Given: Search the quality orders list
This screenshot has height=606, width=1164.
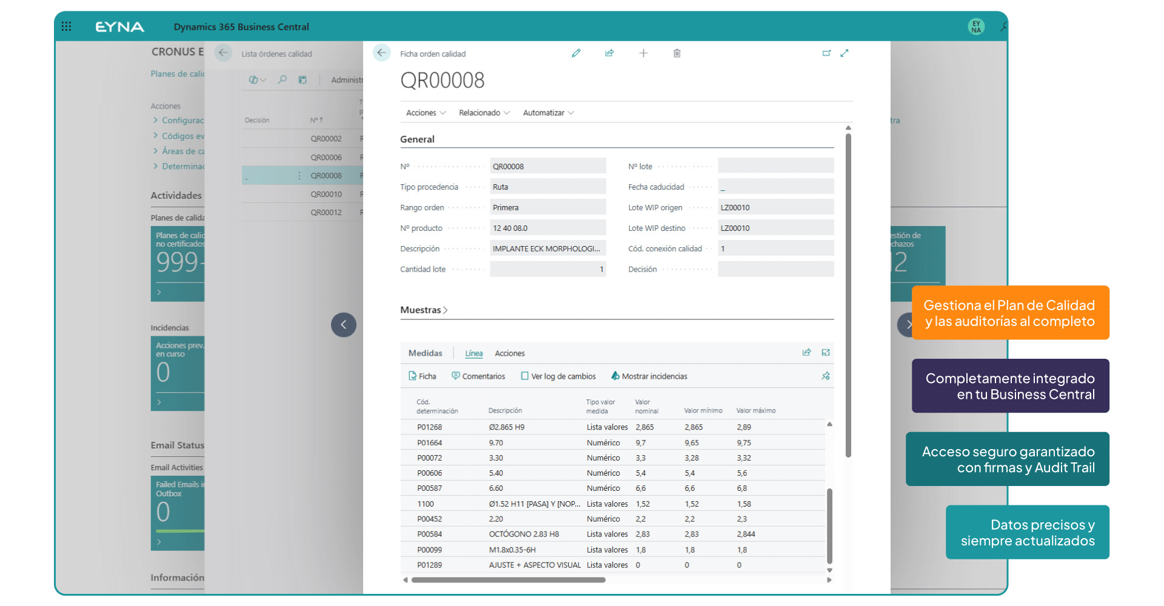Looking at the screenshot, I should point(283,79).
